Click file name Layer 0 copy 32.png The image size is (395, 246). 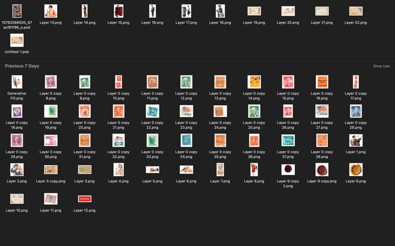pyautogui.click(x=118, y=154)
